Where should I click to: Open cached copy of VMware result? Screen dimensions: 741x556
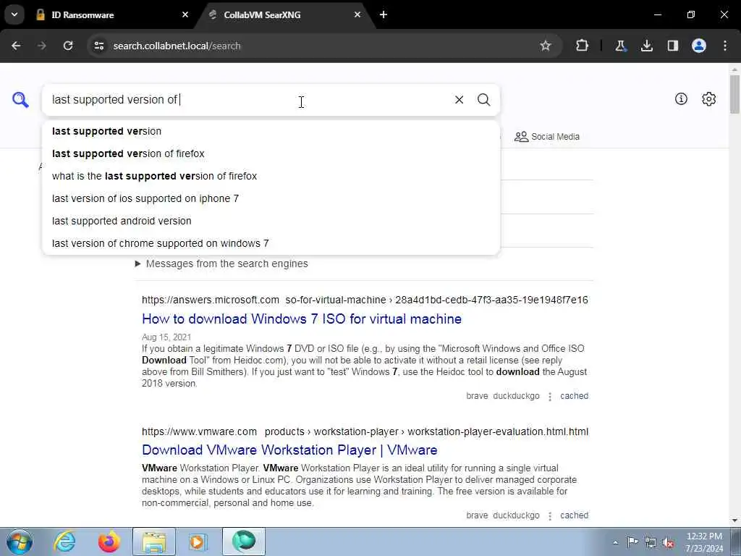[574, 515]
